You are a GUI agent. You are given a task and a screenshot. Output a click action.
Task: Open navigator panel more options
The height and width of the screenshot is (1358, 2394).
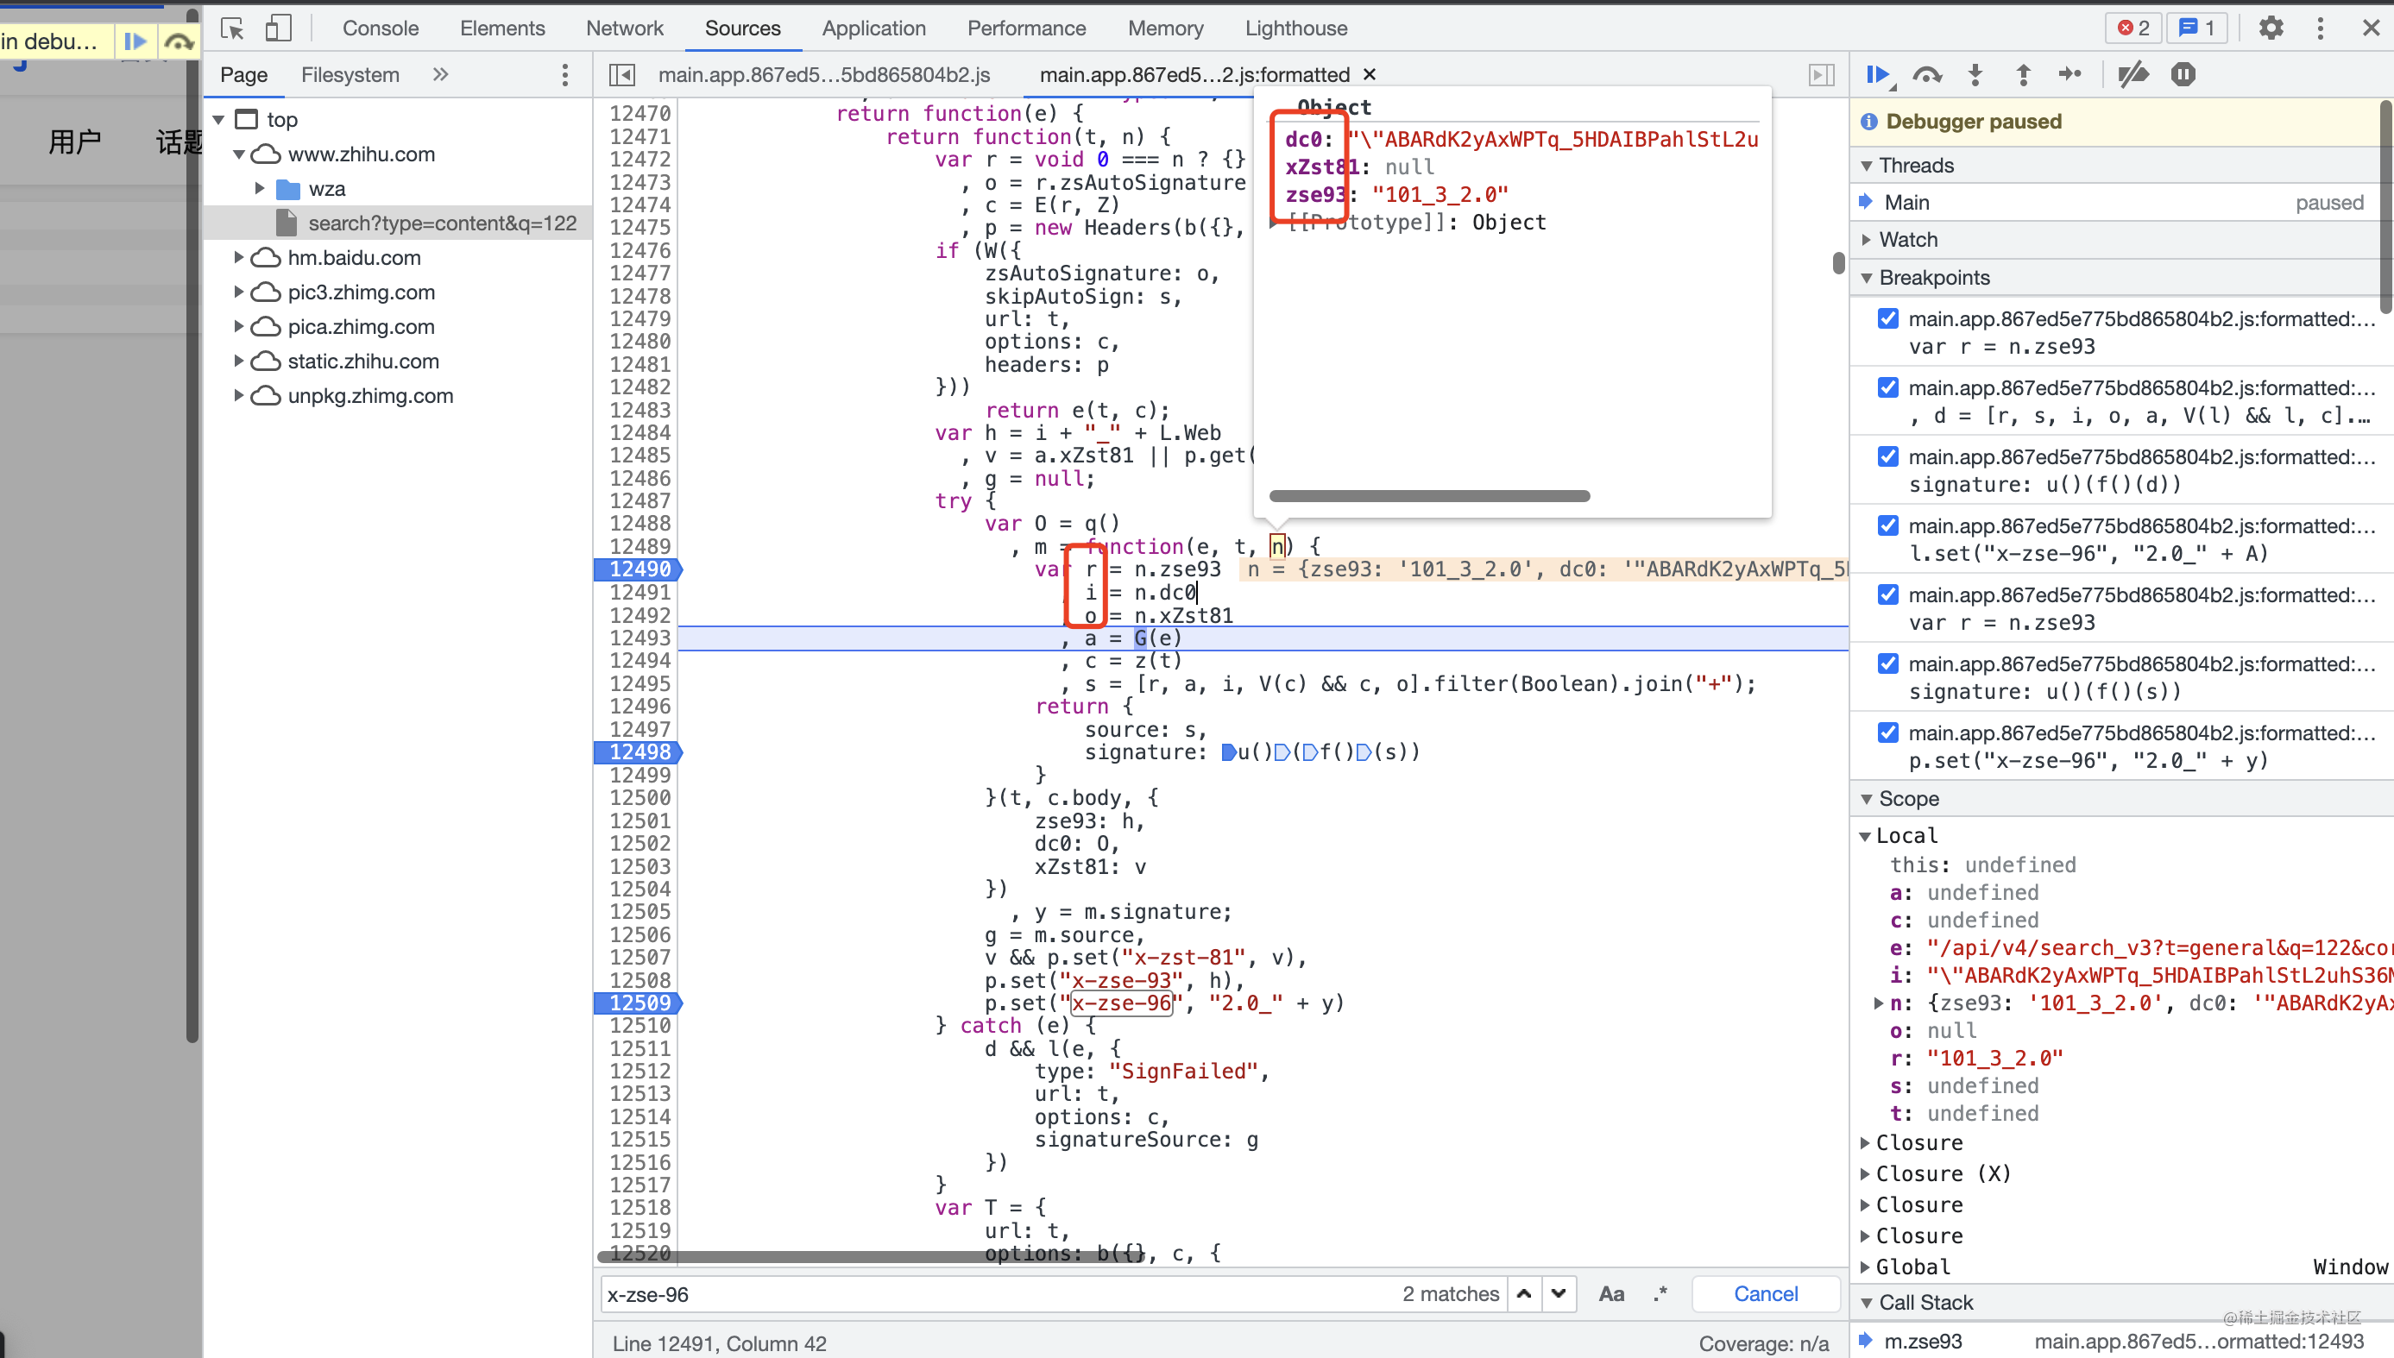[x=564, y=74]
